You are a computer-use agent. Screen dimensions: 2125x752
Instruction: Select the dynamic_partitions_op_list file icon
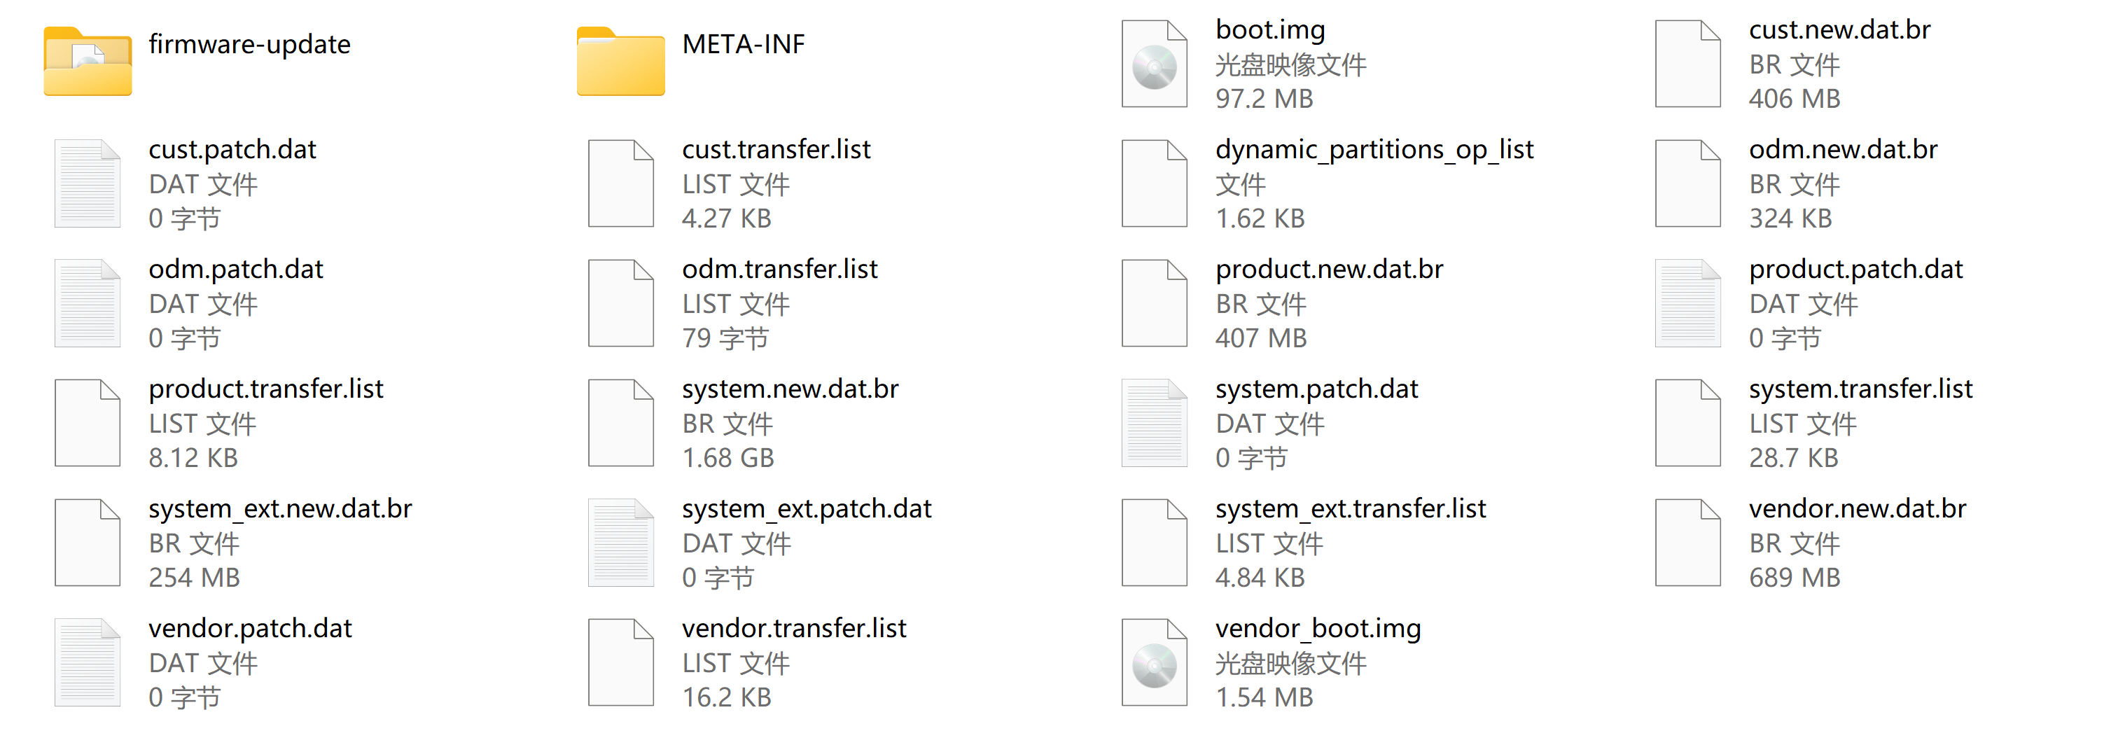coord(1153,184)
